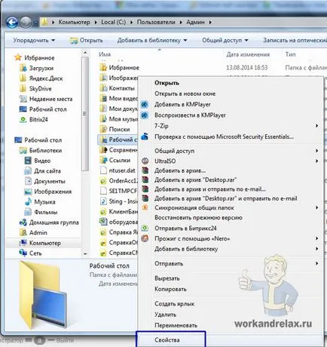327x347 pixels.
Task: Open the Упорядочить dropdown in toolbar
Action: tap(34, 40)
